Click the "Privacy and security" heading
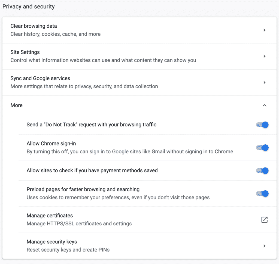The width and height of the screenshot is (279, 264). pos(28,6)
